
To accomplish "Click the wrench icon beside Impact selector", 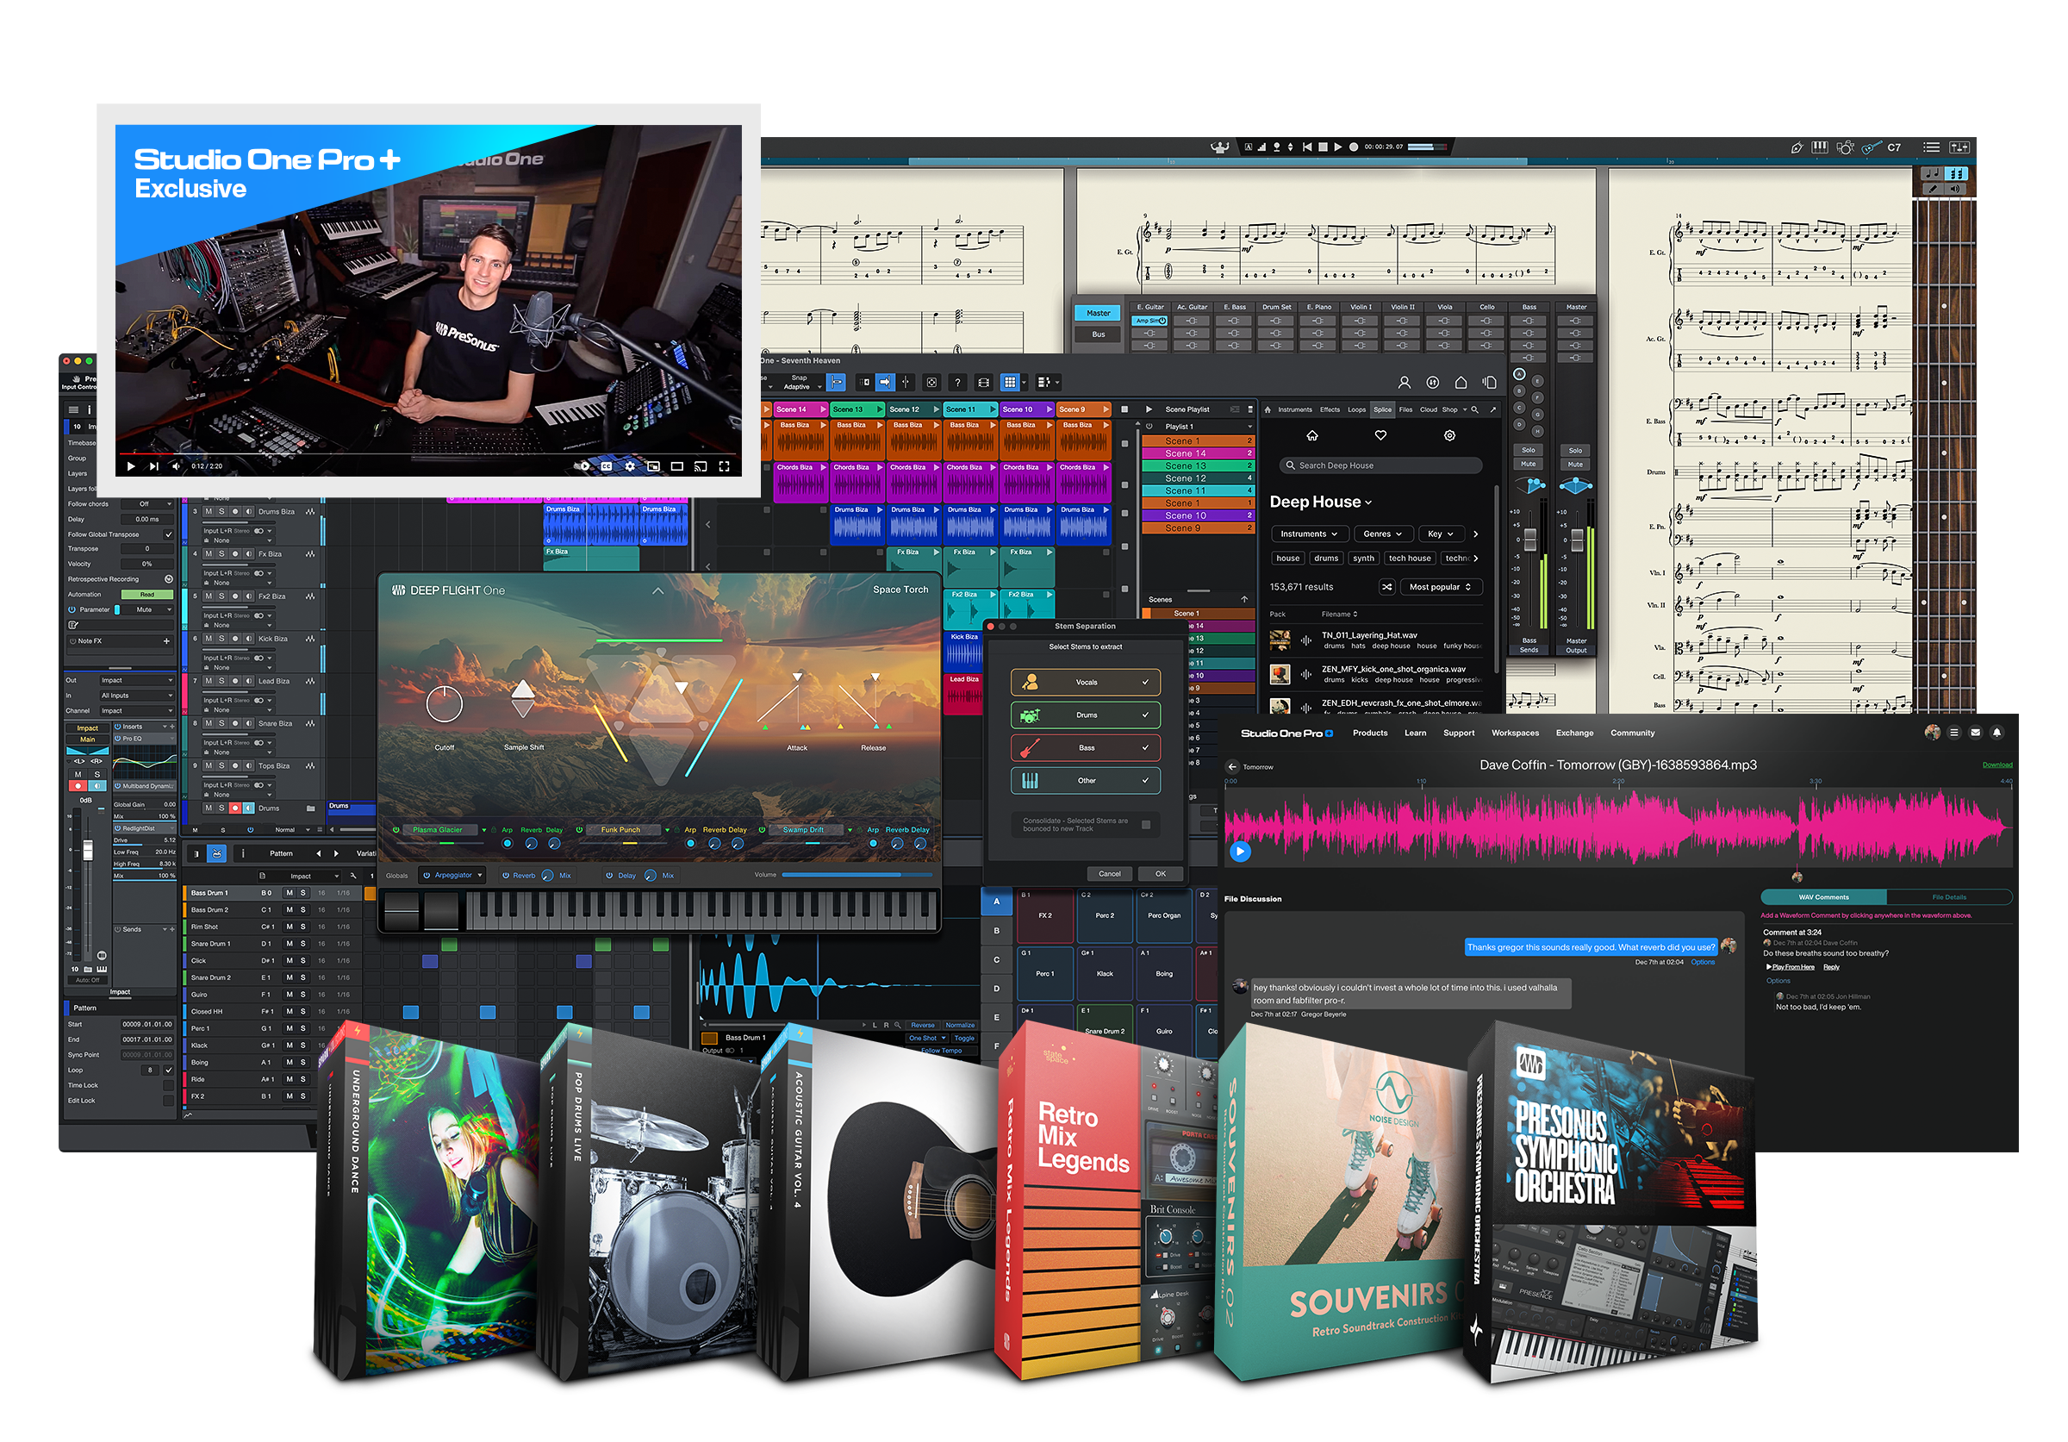I will pyautogui.click(x=353, y=876).
